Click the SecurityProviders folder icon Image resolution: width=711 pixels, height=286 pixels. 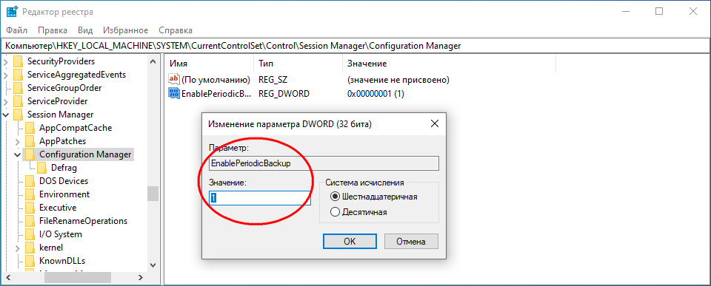click(18, 61)
